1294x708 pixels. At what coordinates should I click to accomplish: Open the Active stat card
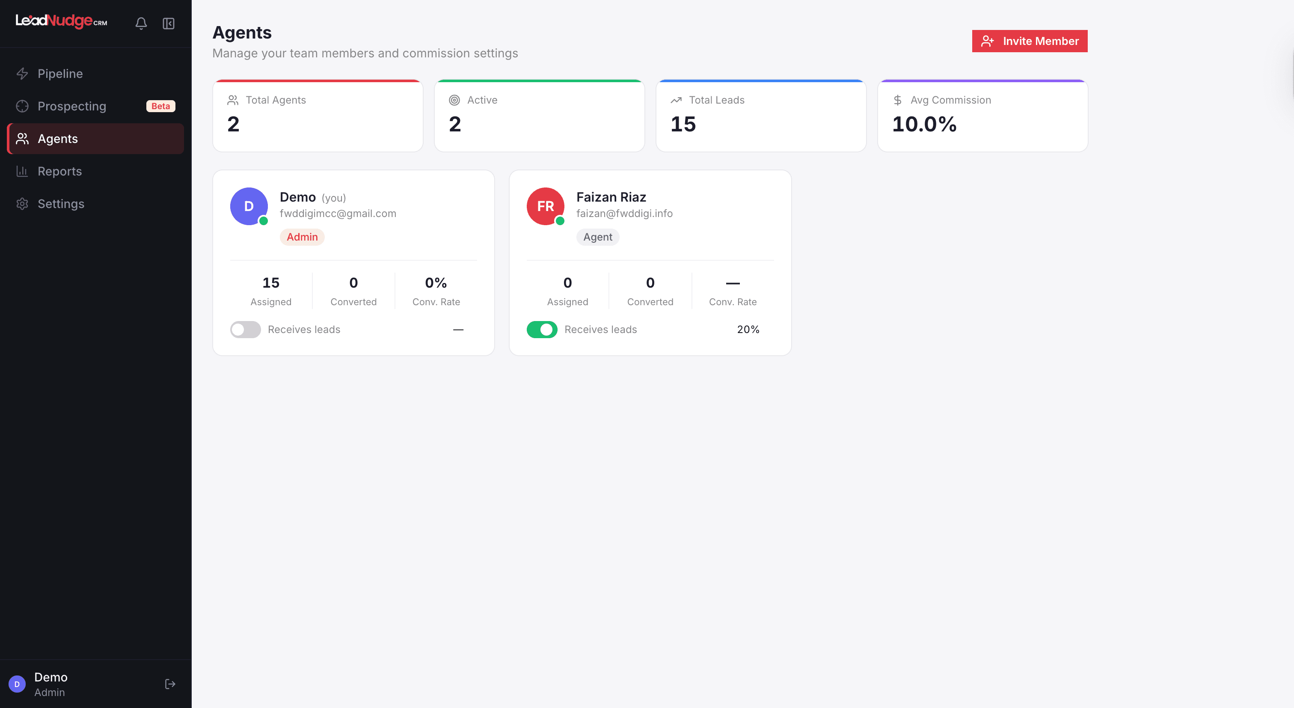click(540, 116)
